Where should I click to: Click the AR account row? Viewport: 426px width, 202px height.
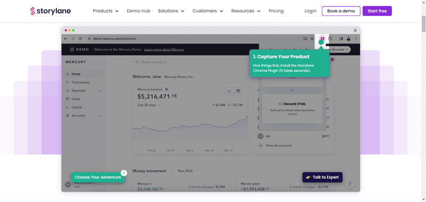[x=293, y=136]
